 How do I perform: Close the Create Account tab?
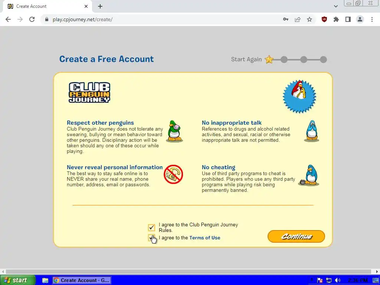tap(86, 6)
